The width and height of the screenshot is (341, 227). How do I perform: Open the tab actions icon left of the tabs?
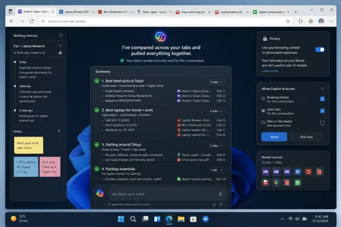(x=11, y=11)
